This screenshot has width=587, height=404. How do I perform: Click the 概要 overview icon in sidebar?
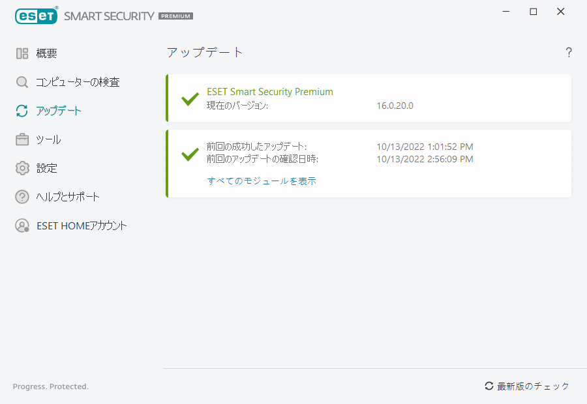click(22, 53)
